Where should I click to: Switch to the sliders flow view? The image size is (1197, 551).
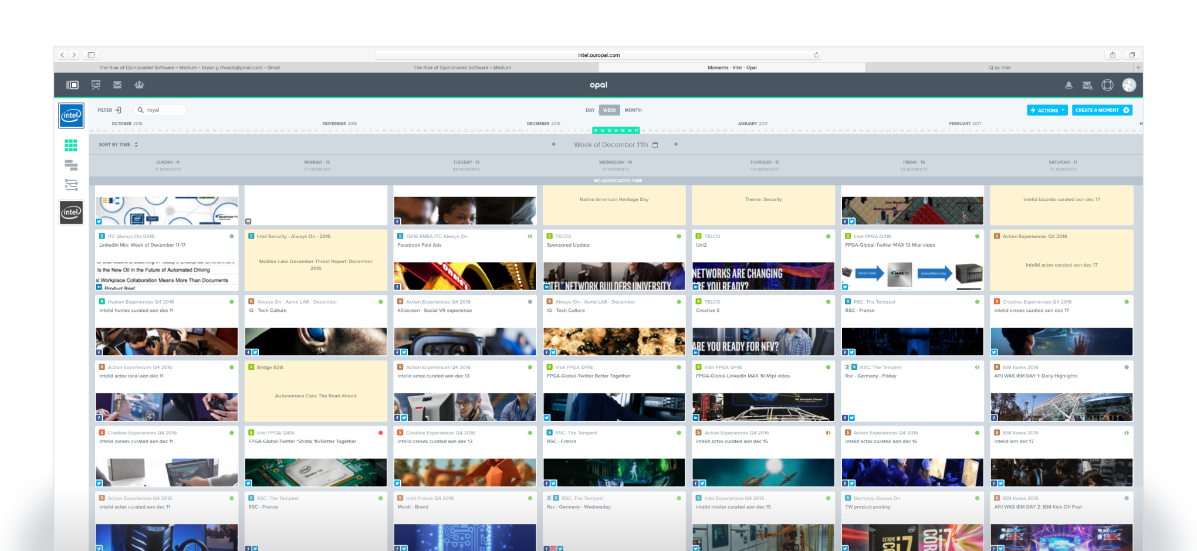71,185
